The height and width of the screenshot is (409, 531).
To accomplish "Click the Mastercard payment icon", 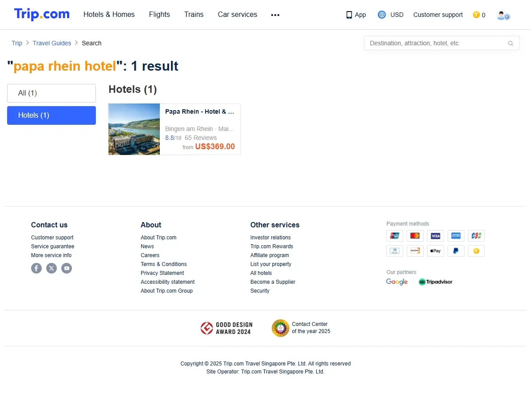I will click(x=415, y=235).
